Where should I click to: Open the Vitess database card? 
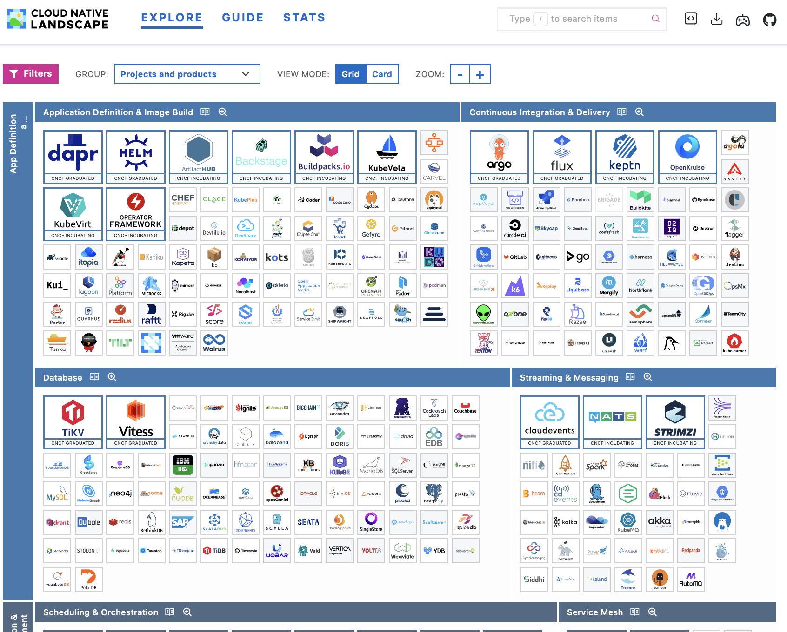point(136,422)
